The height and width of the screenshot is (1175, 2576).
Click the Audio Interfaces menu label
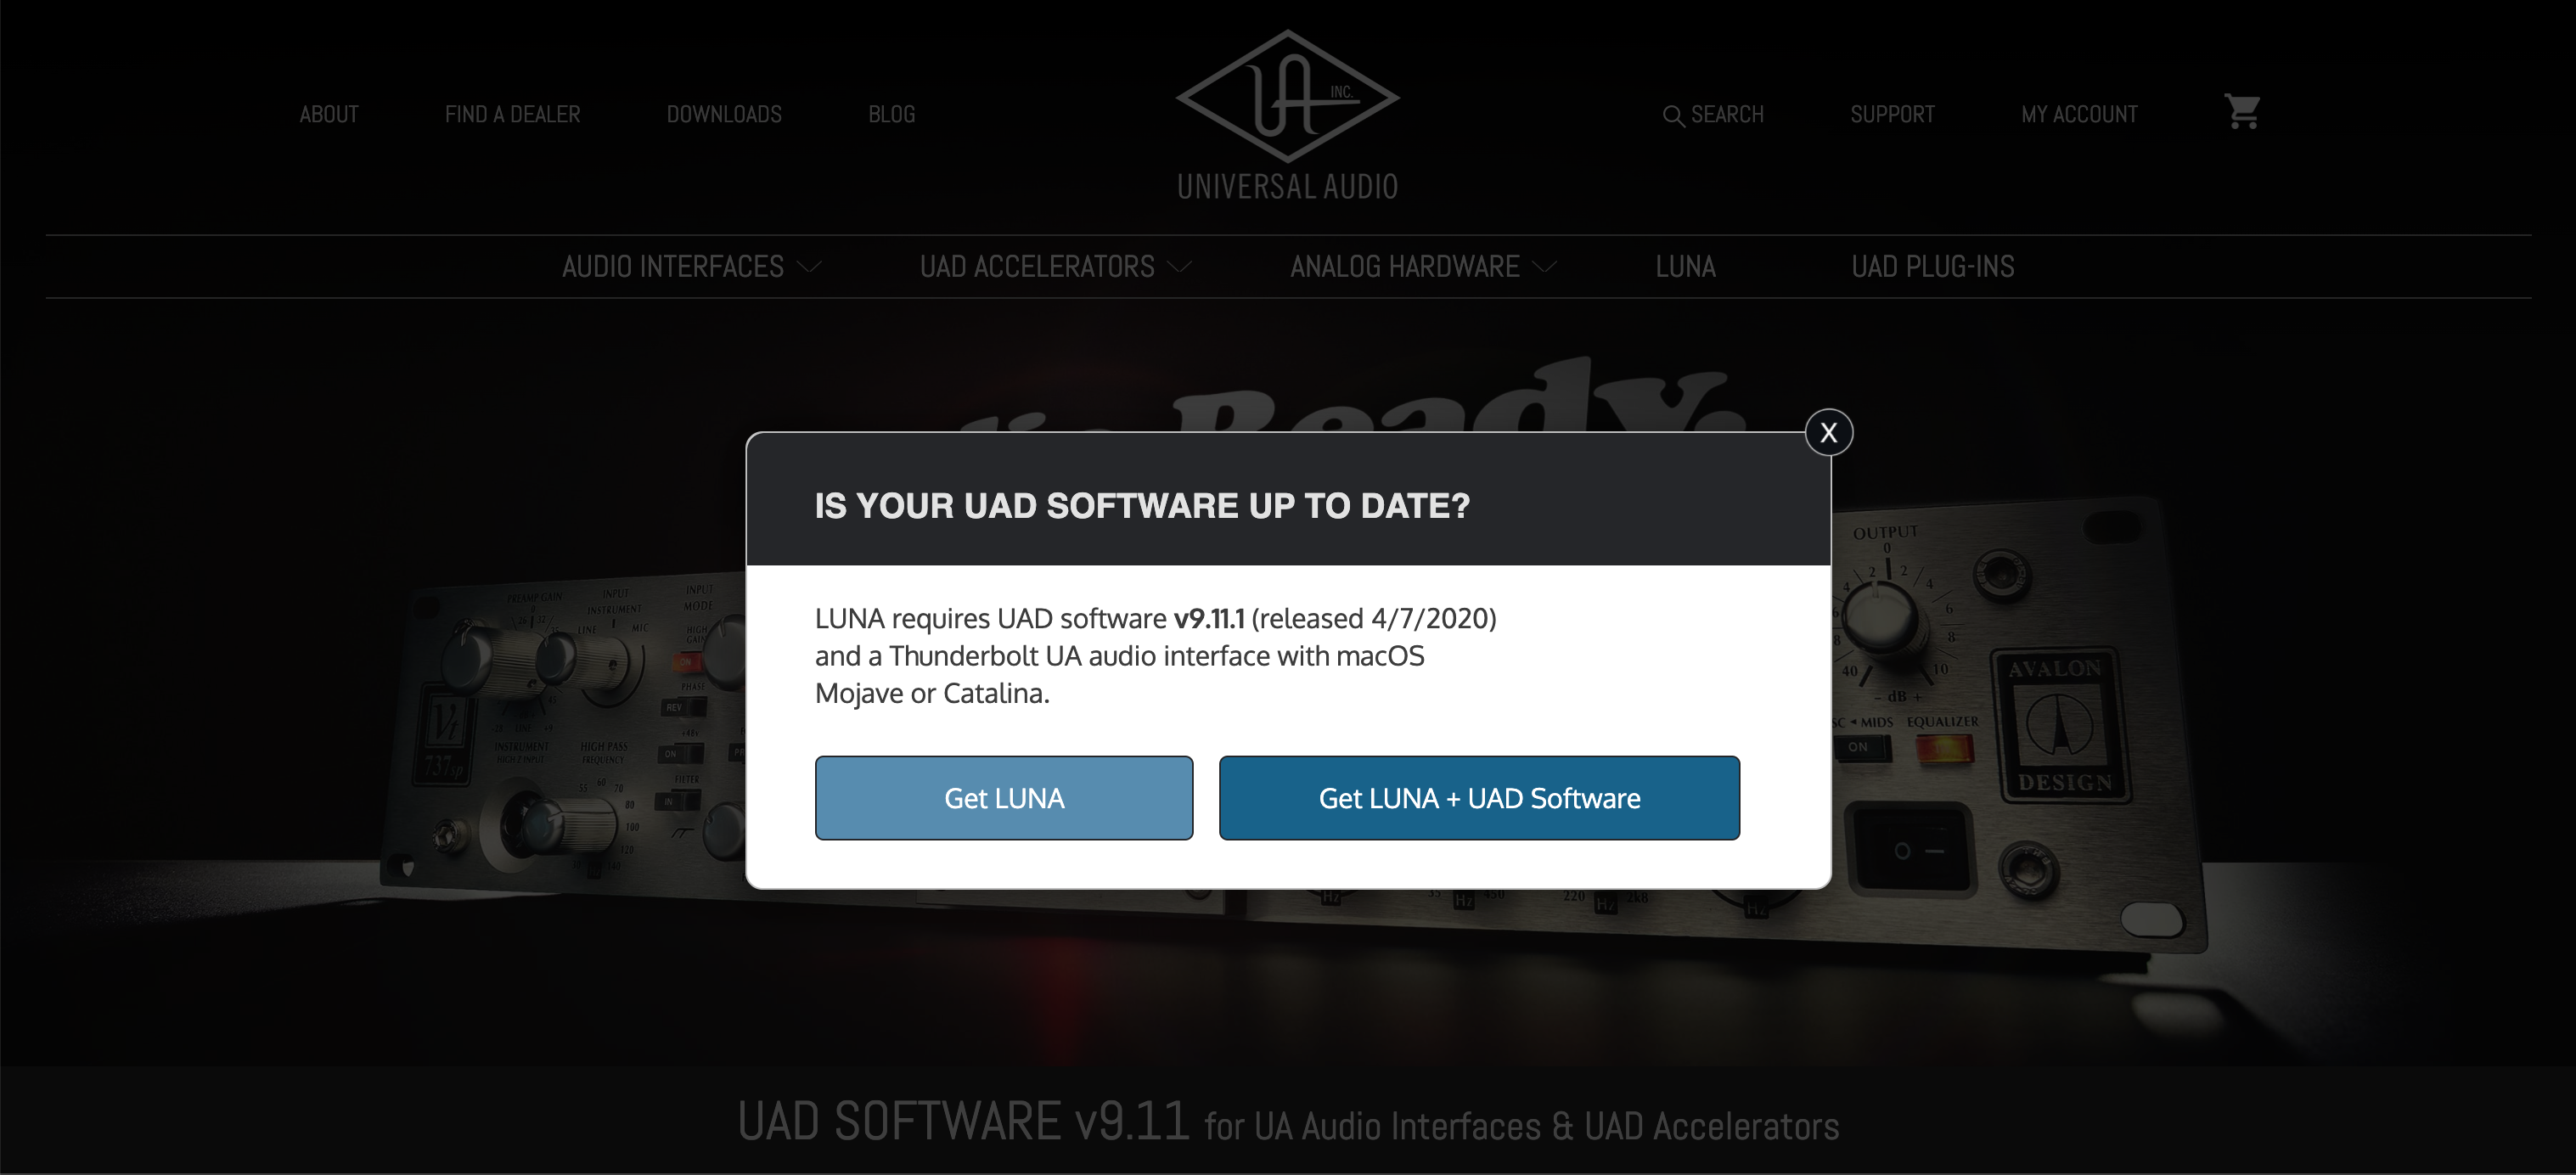672,267
